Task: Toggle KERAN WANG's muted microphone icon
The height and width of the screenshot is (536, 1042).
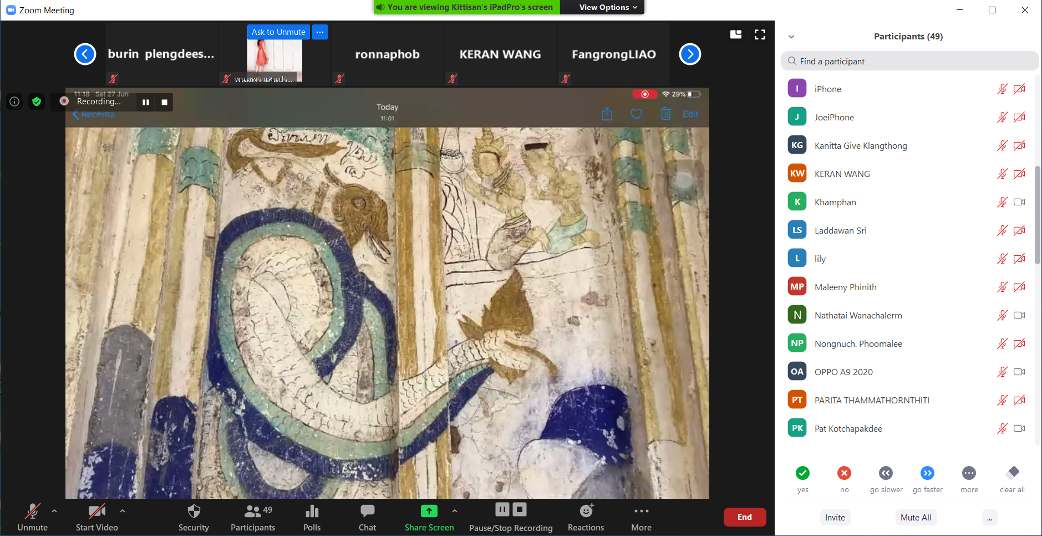Action: point(1002,174)
